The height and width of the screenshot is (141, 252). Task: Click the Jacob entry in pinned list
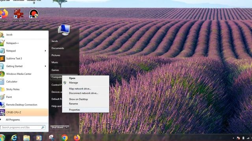pyautogui.click(x=24, y=35)
